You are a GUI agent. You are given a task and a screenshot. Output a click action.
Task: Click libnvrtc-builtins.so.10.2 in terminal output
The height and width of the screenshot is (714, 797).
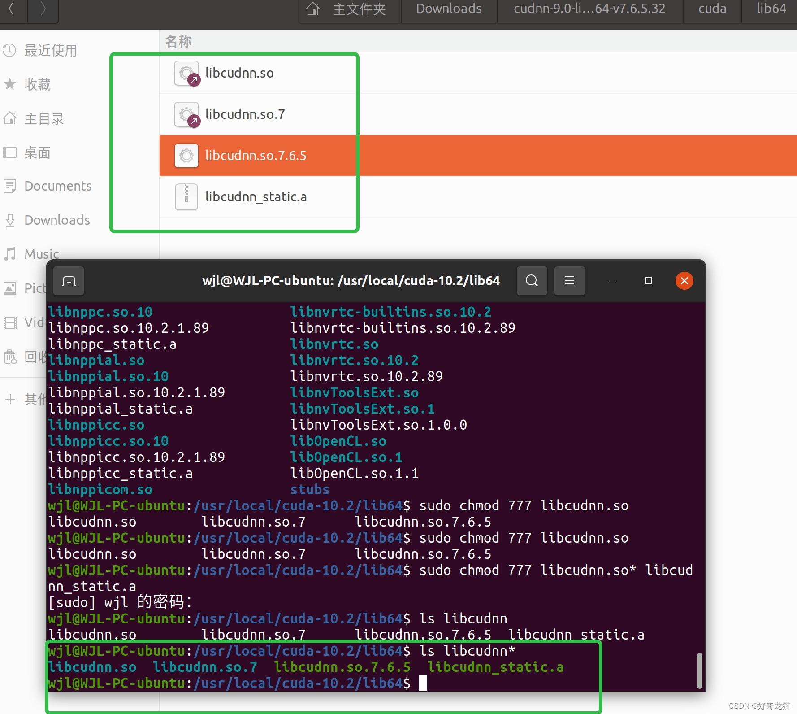(x=391, y=312)
